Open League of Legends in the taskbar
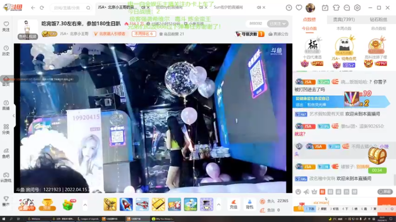The height and width of the screenshot is (222, 396). [89, 219]
